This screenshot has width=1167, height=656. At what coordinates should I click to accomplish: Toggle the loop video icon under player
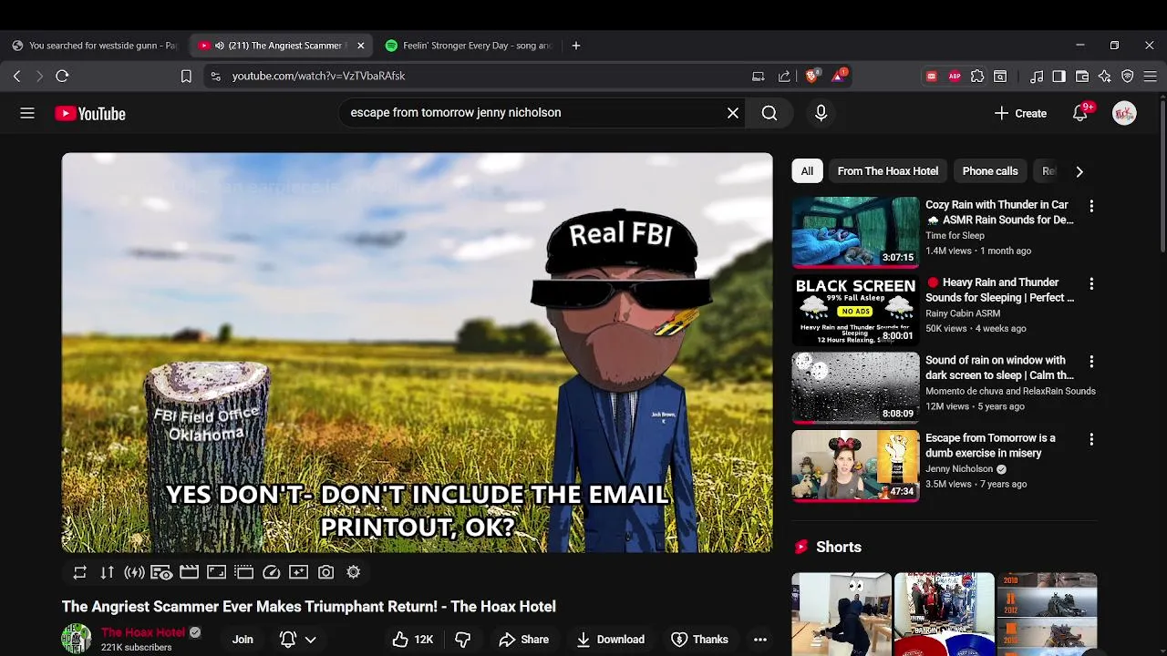pos(80,572)
